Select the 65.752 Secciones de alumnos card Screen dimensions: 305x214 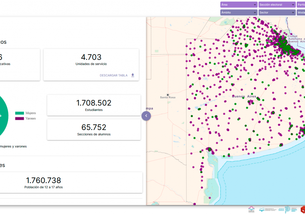pos(94,130)
